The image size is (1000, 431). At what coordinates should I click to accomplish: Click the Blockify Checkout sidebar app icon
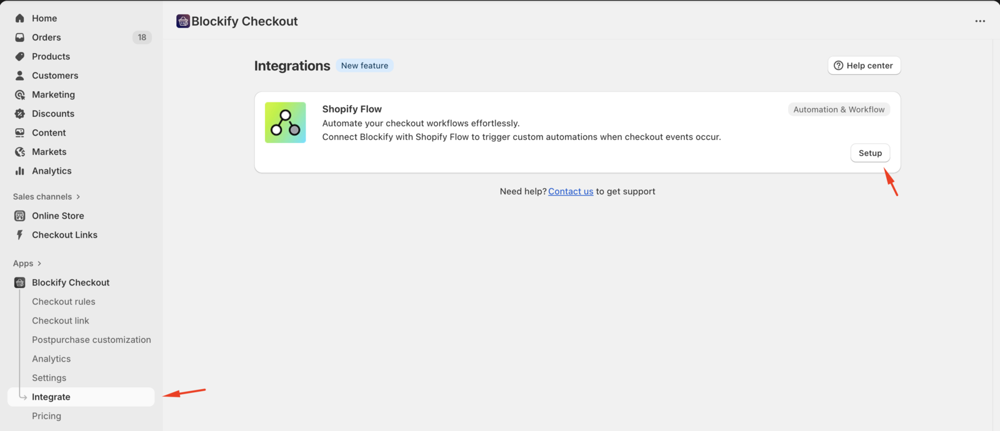20,283
